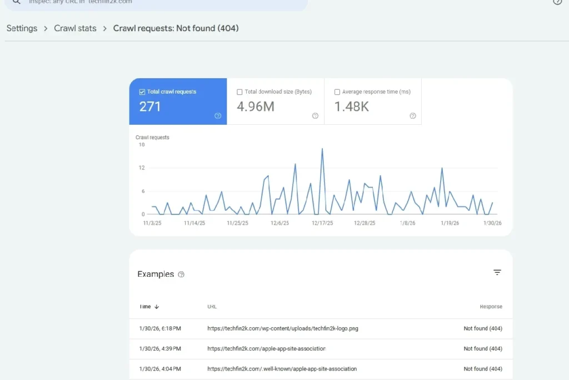Toggle the Total crawl requests checkbox
569x380 pixels.
tap(142, 92)
